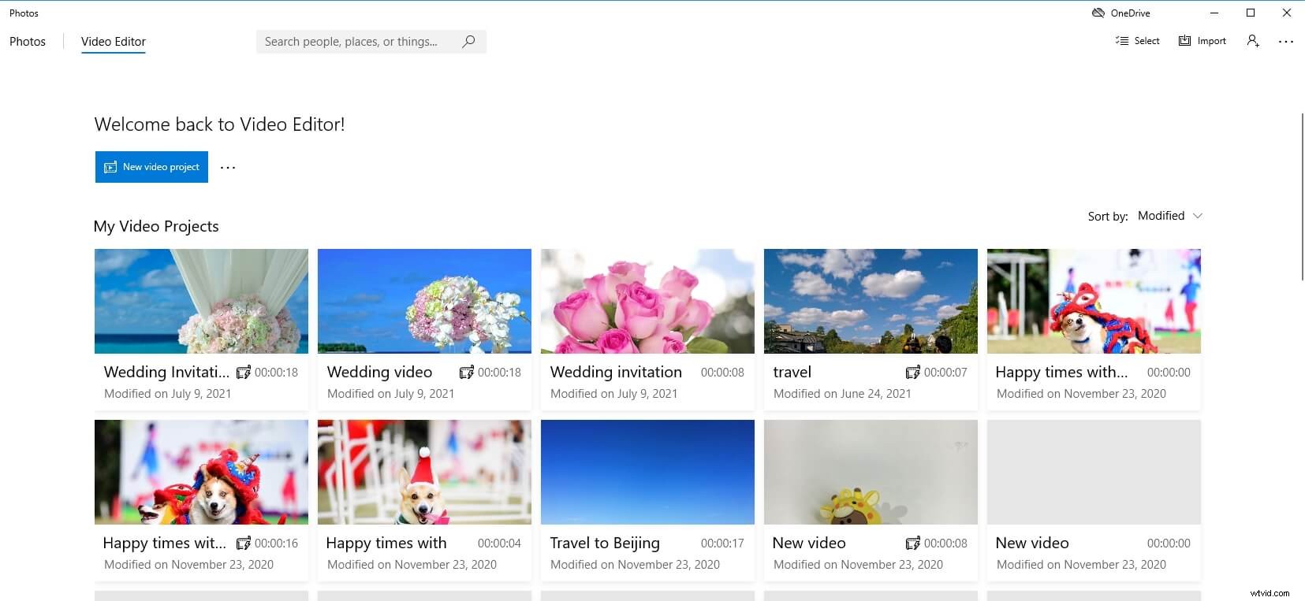
Task: Open ellipsis menu beside New video project
Action: tap(228, 167)
